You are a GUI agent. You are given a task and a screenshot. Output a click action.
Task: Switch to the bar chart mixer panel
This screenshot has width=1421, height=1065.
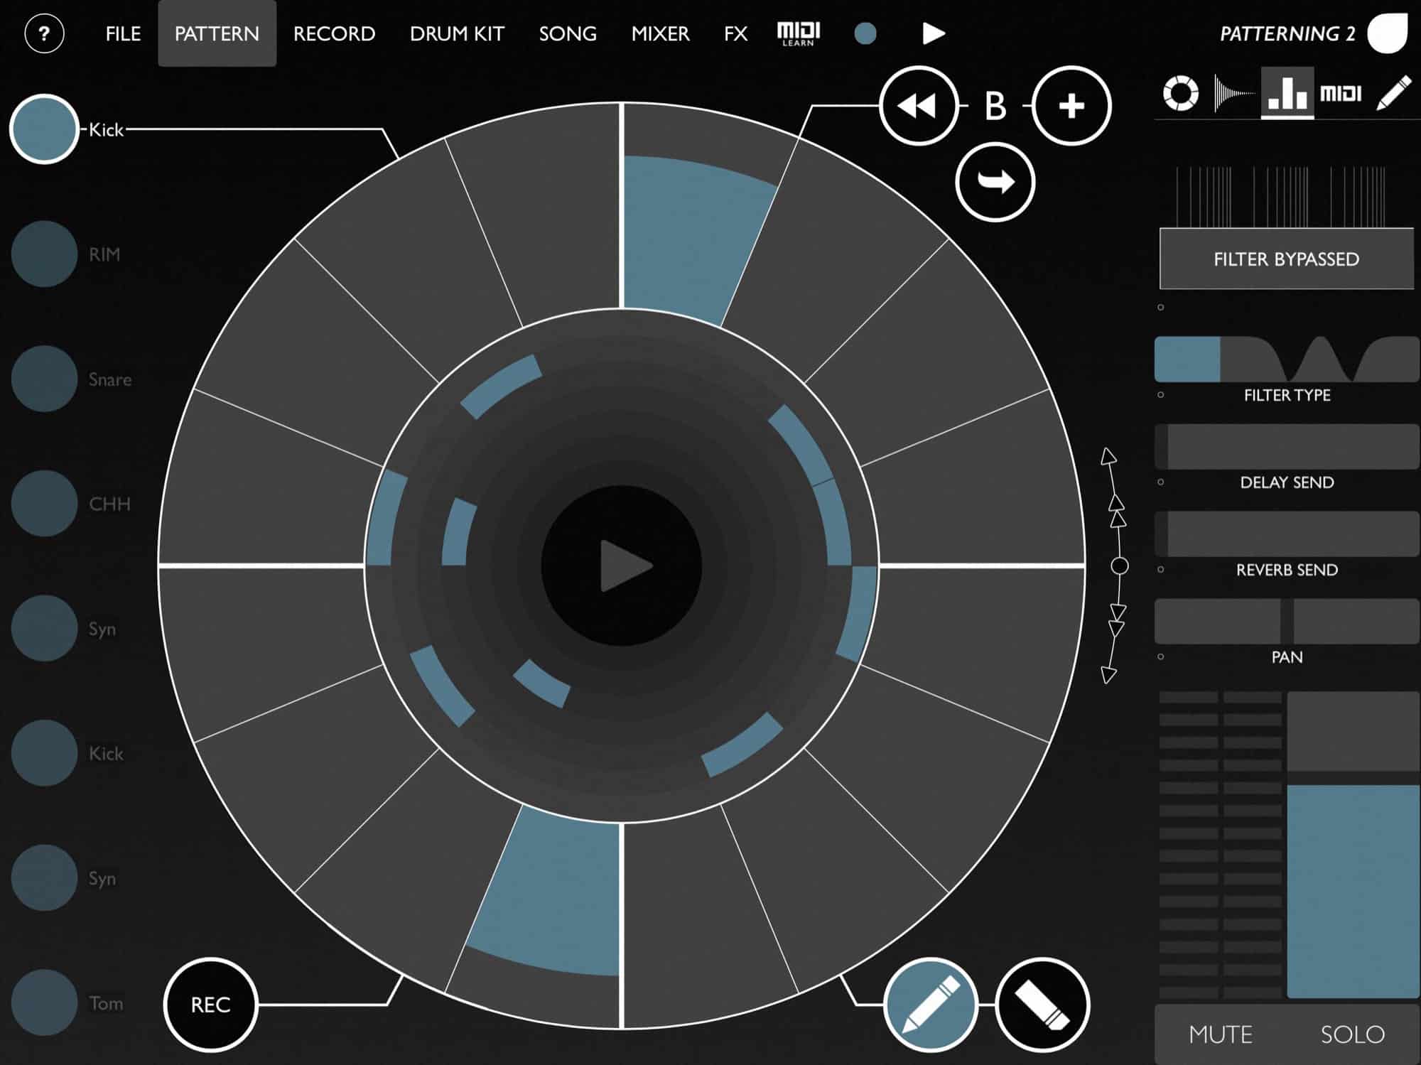pyautogui.click(x=1287, y=93)
